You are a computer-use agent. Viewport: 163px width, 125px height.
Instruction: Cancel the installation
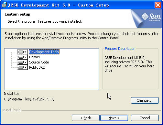point(145,118)
